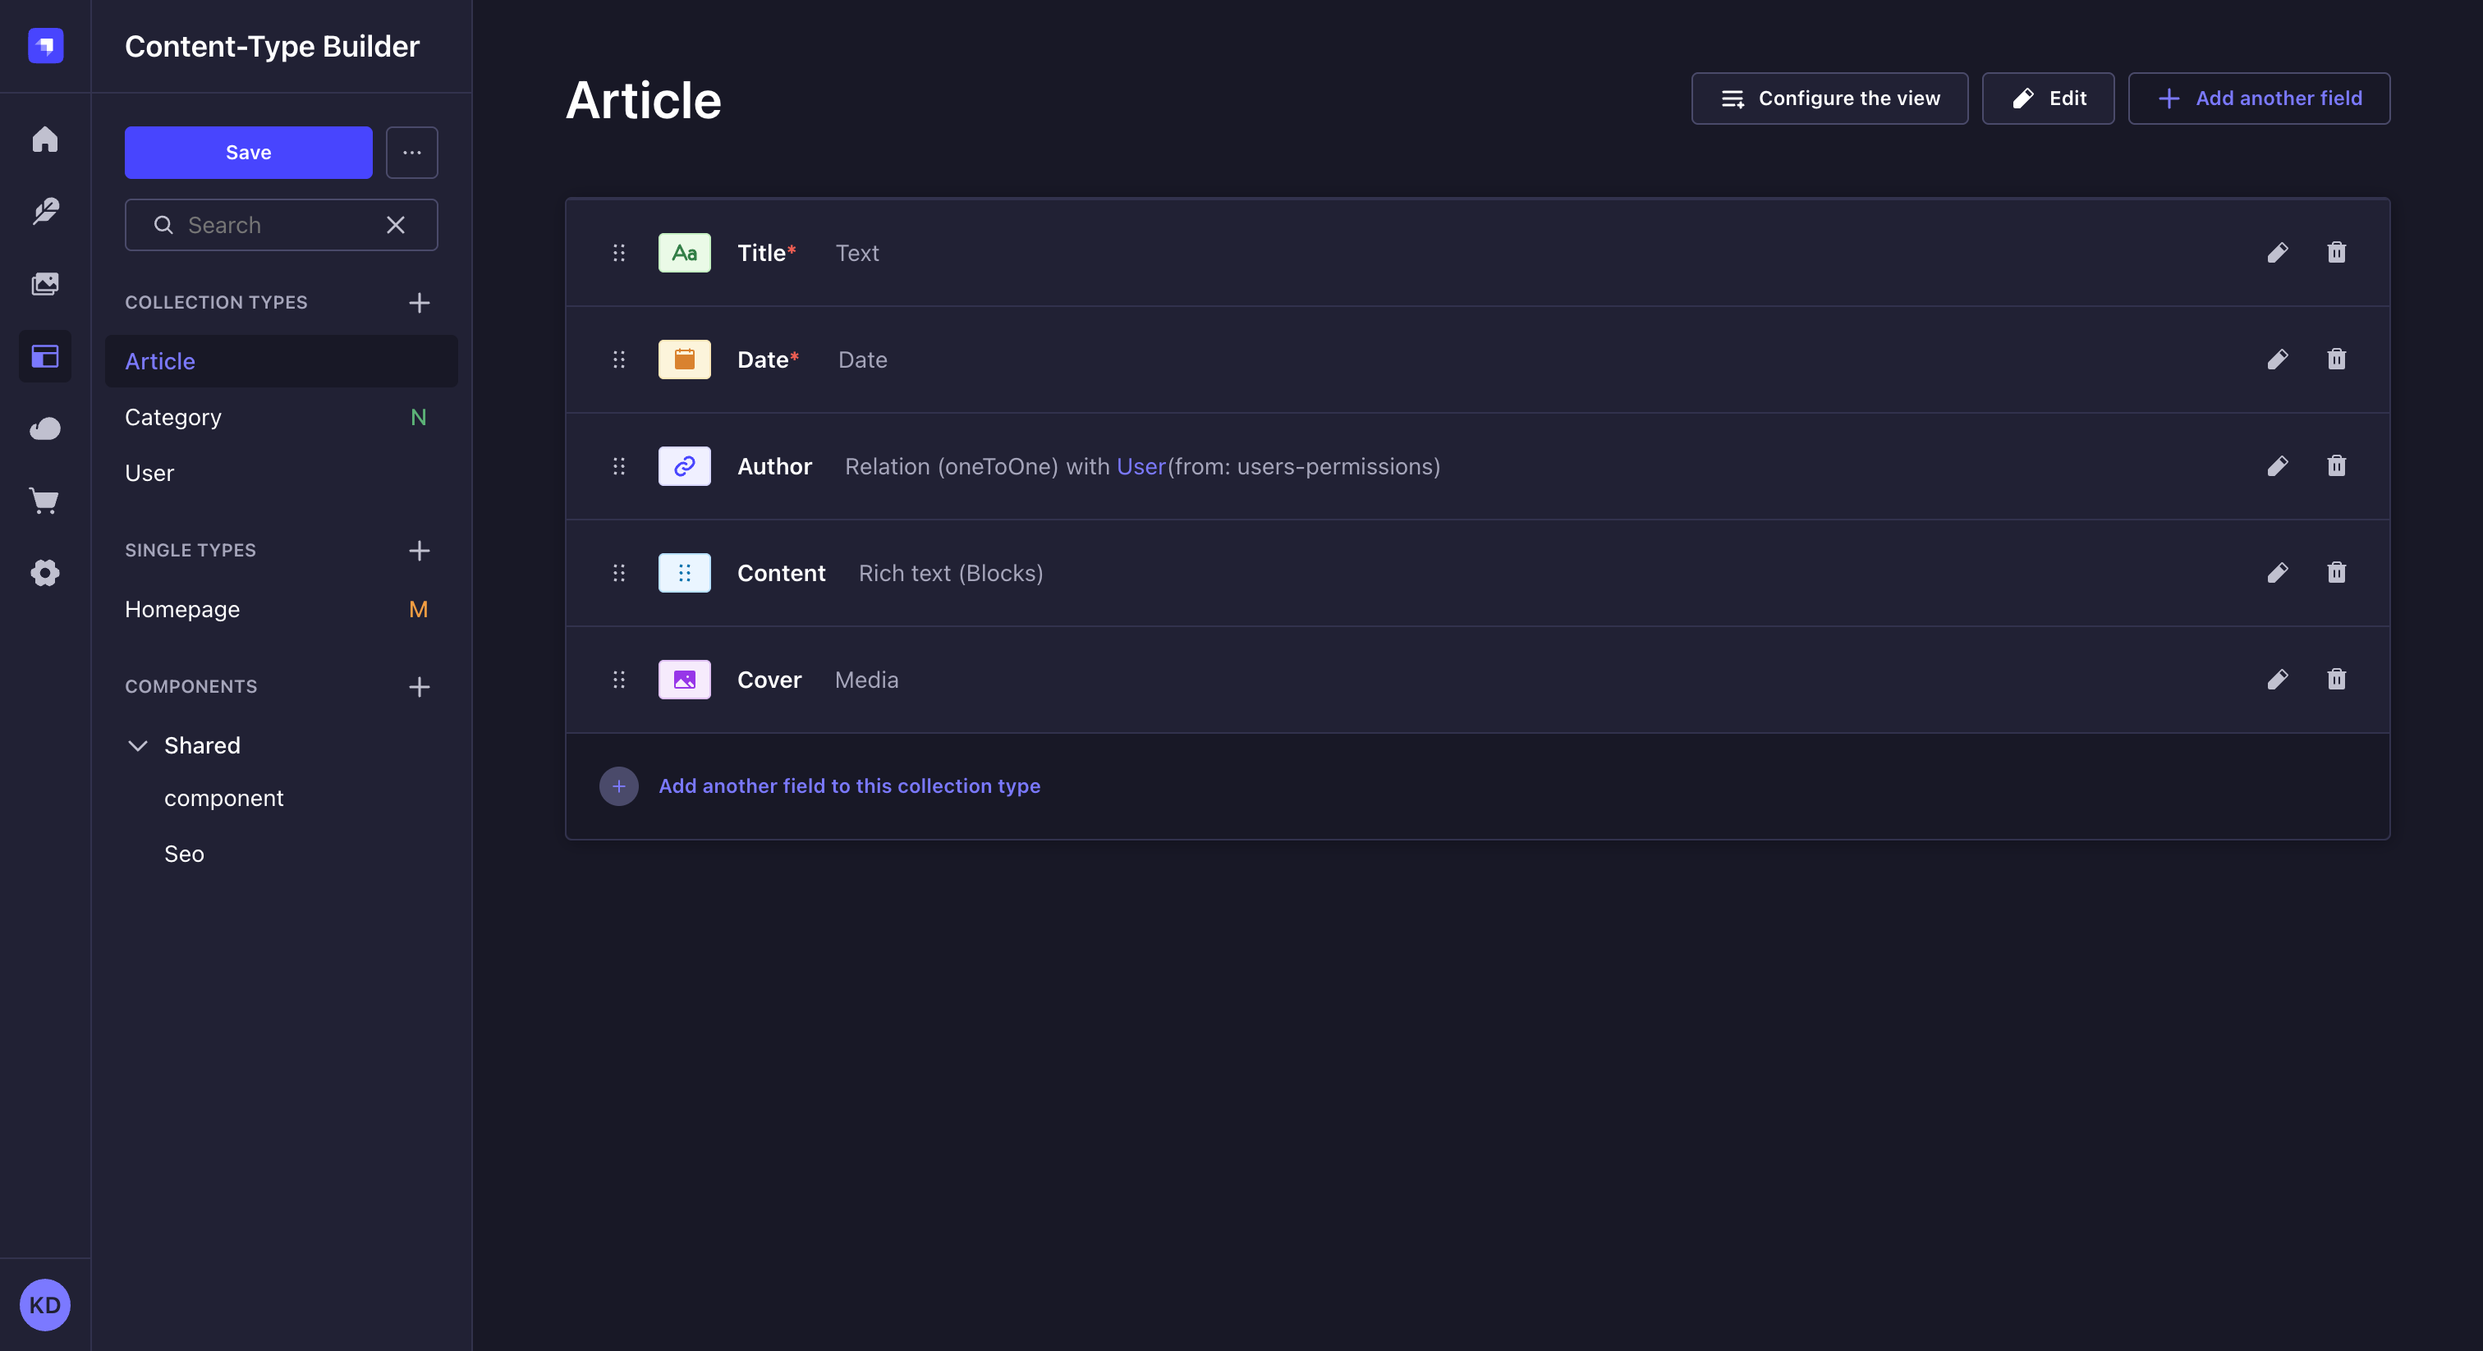Open the Media Library from the sidebar
The width and height of the screenshot is (2483, 1351).
pyautogui.click(x=44, y=283)
